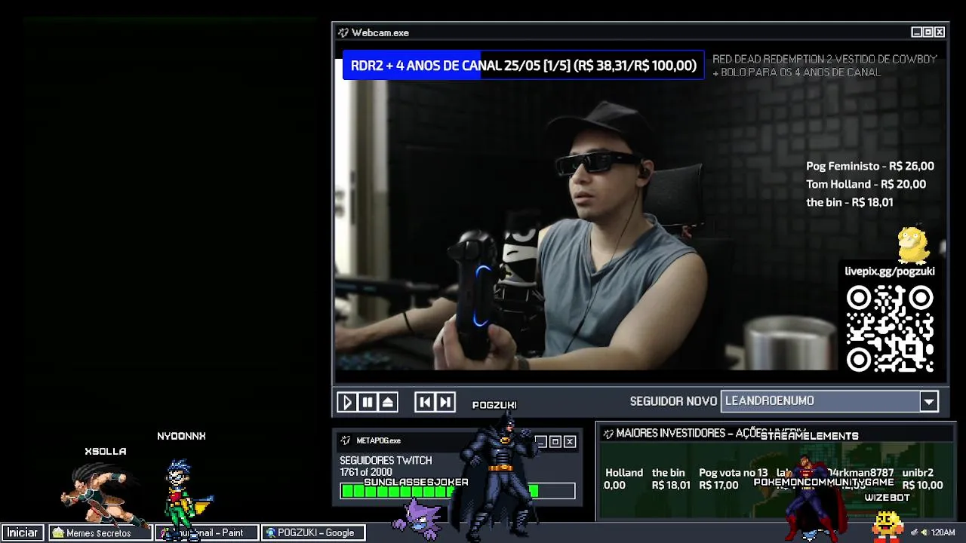Open the Paint taskbar item
Image resolution: width=966 pixels, height=543 pixels.
206,532
